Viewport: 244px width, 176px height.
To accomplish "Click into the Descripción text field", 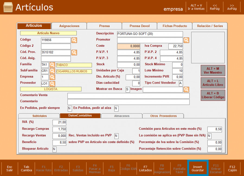I will (150, 34).
